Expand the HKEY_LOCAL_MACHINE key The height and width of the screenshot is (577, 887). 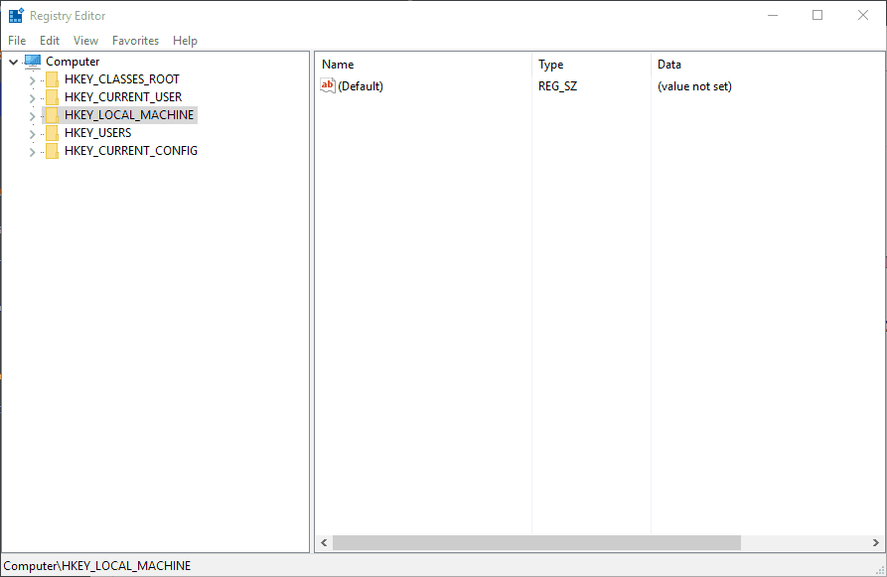[x=32, y=116]
